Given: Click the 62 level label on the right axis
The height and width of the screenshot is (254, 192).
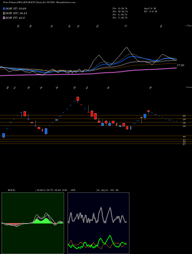Looking at the screenshot, I should [184, 116].
